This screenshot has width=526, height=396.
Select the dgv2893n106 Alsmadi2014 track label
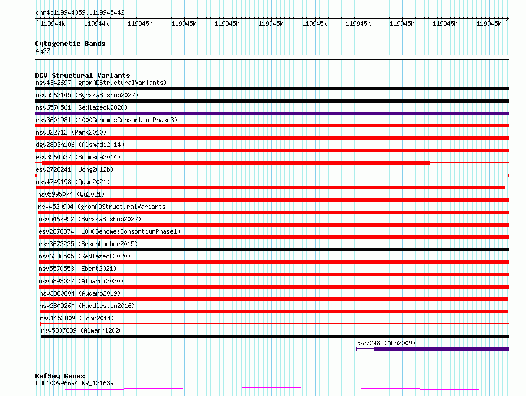tap(80, 145)
